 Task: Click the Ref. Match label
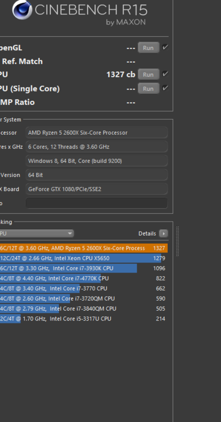[22, 62]
